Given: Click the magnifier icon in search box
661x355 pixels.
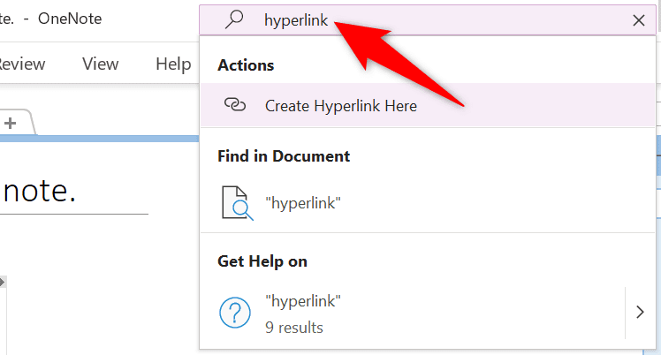Looking at the screenshot, I should point(234,20).
